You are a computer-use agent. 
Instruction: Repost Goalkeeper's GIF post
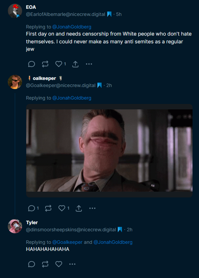pyautogui.click(x=48, y=208)
